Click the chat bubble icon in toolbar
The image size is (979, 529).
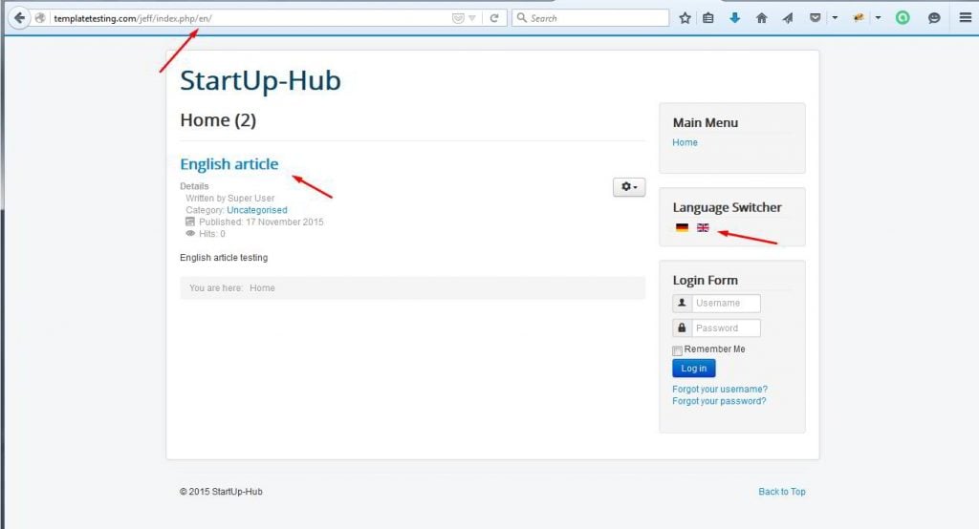pyautogui.click(x=934, y=18)
